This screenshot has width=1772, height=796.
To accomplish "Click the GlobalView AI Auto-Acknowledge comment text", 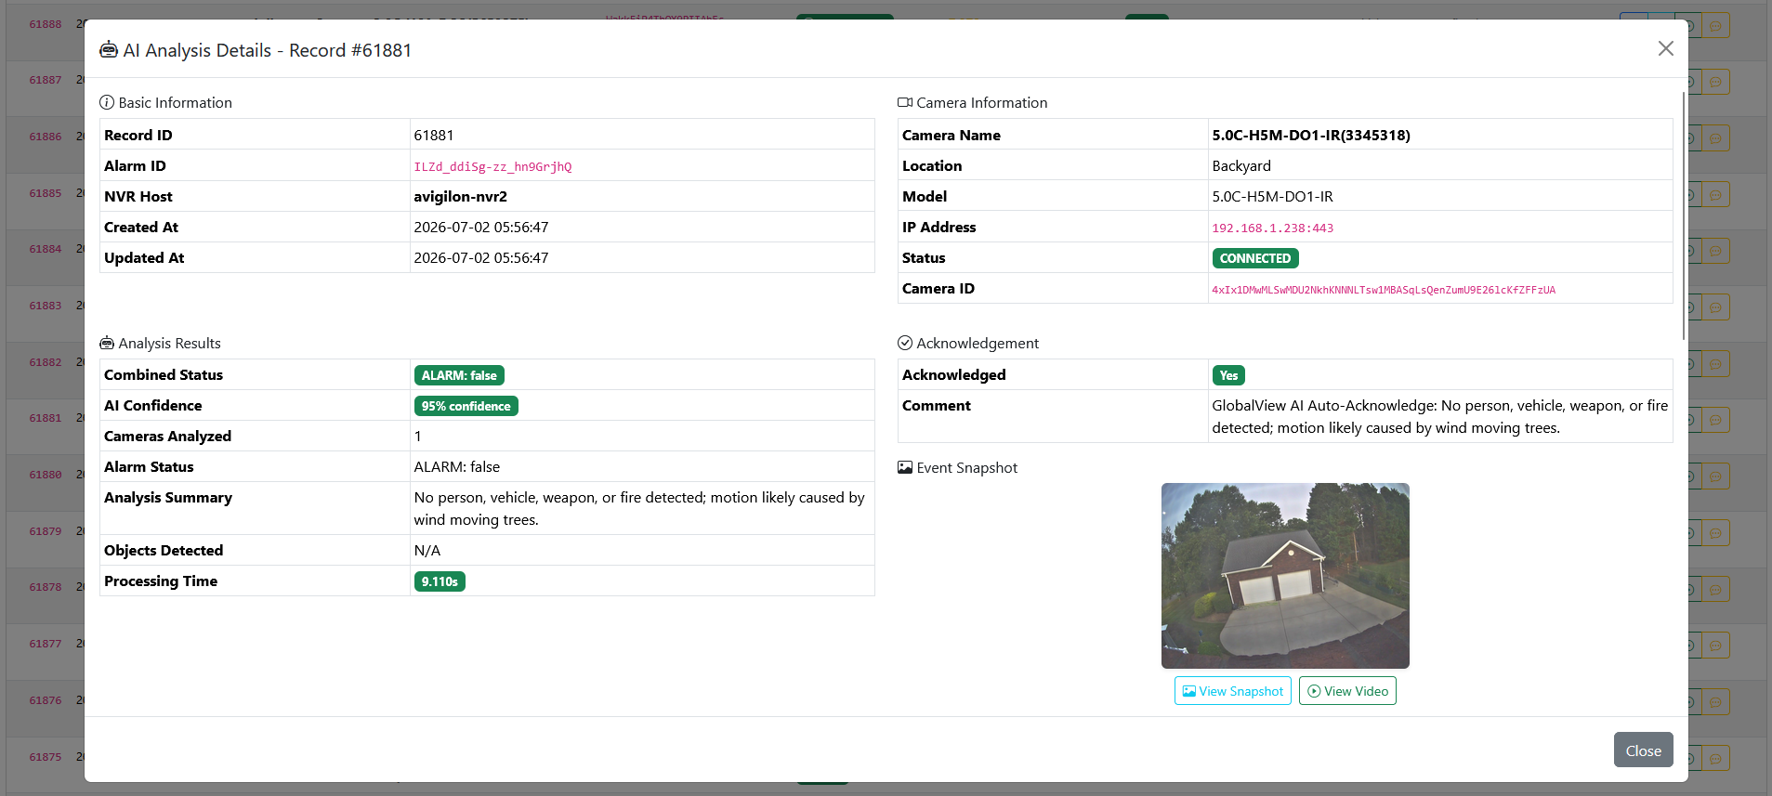I will coord(1439,416).
